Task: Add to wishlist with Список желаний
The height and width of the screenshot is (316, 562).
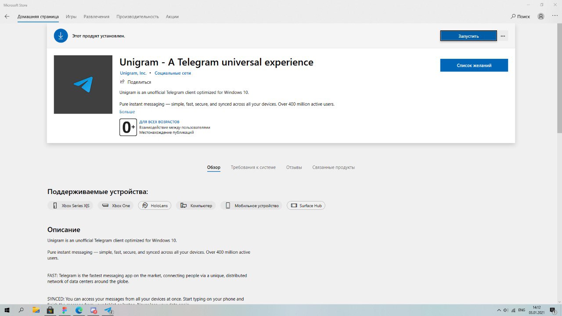Action: tap(474, 65)
